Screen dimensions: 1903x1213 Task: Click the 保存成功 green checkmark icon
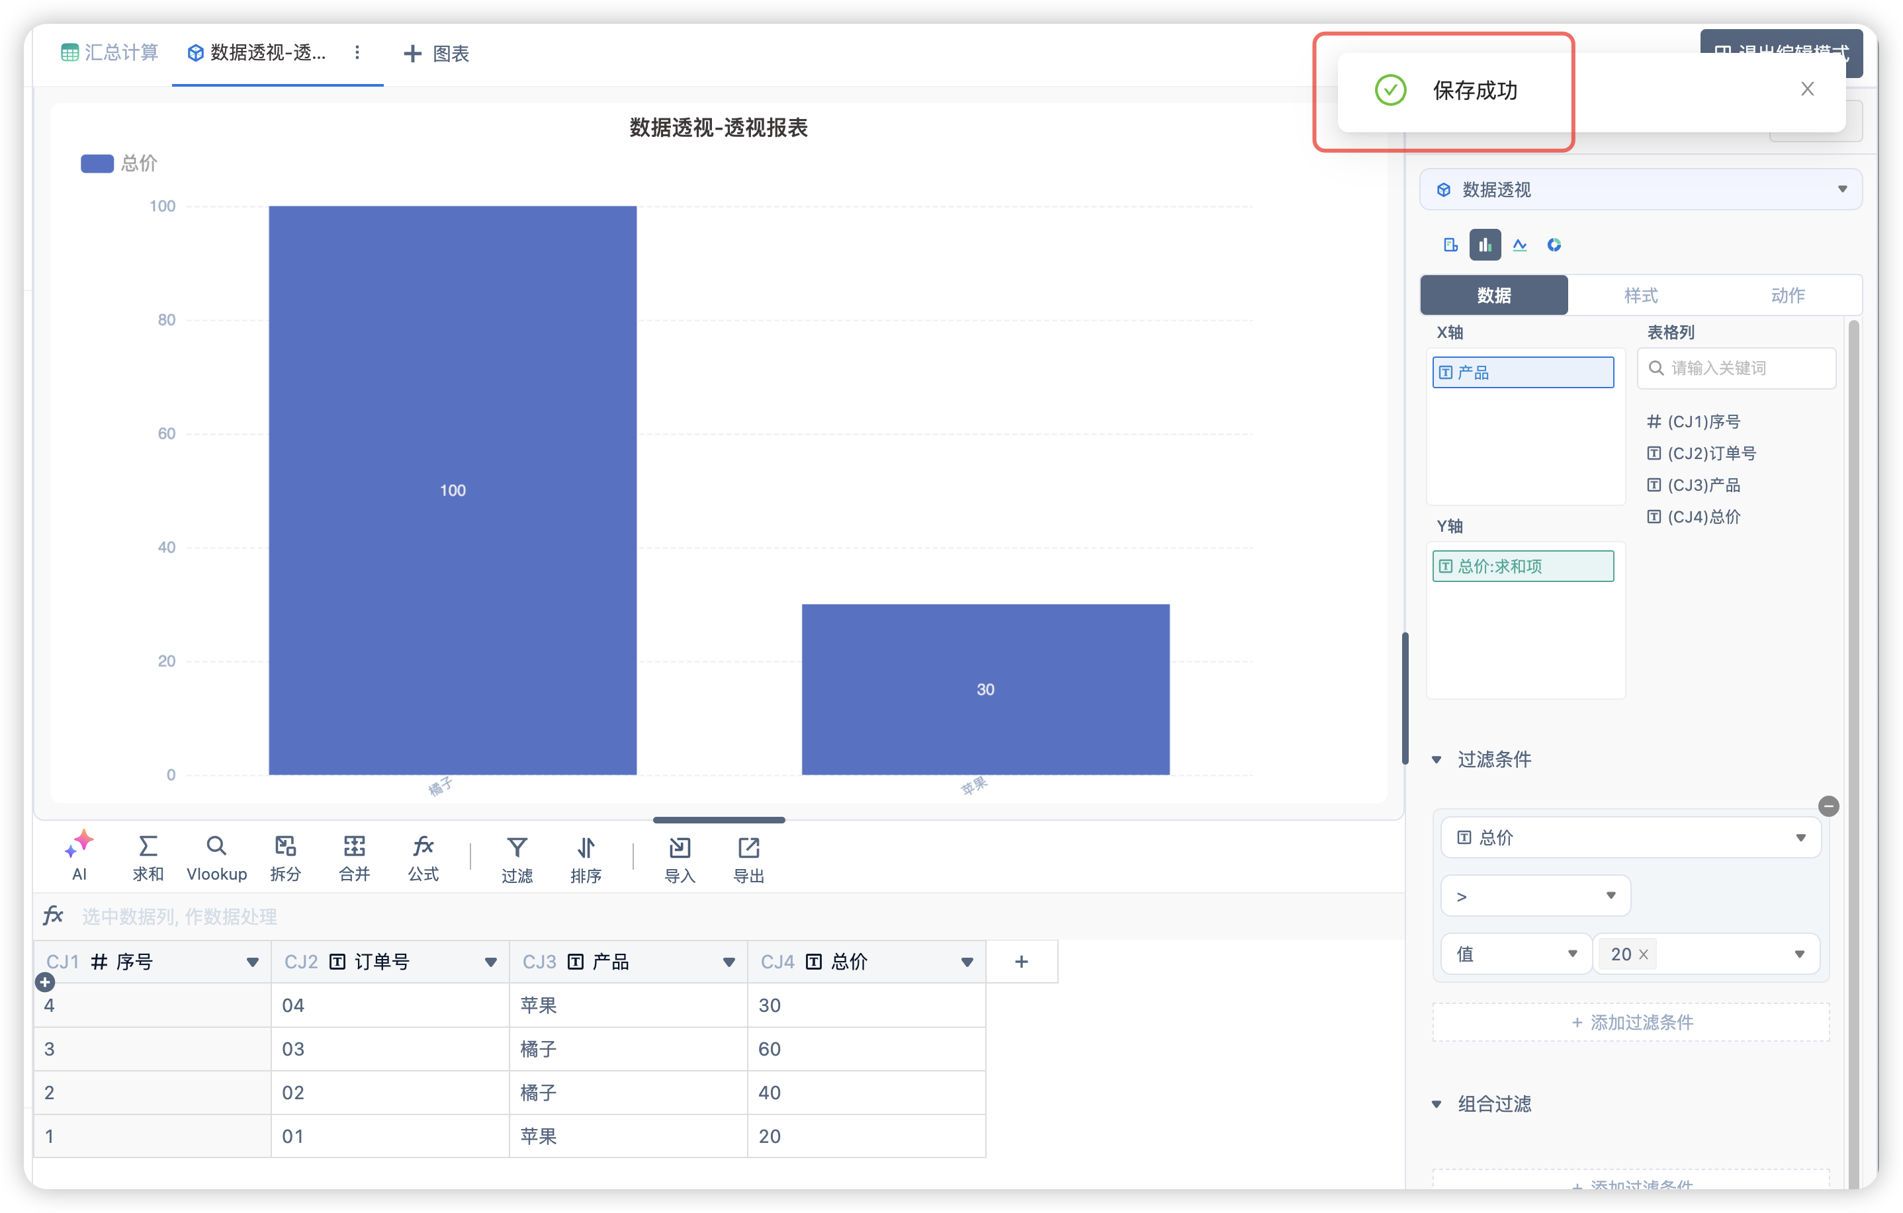(1390, 90)
